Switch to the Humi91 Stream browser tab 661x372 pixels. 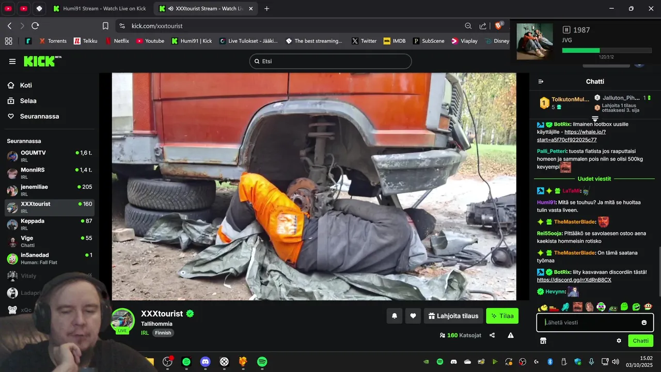point(100,9)
